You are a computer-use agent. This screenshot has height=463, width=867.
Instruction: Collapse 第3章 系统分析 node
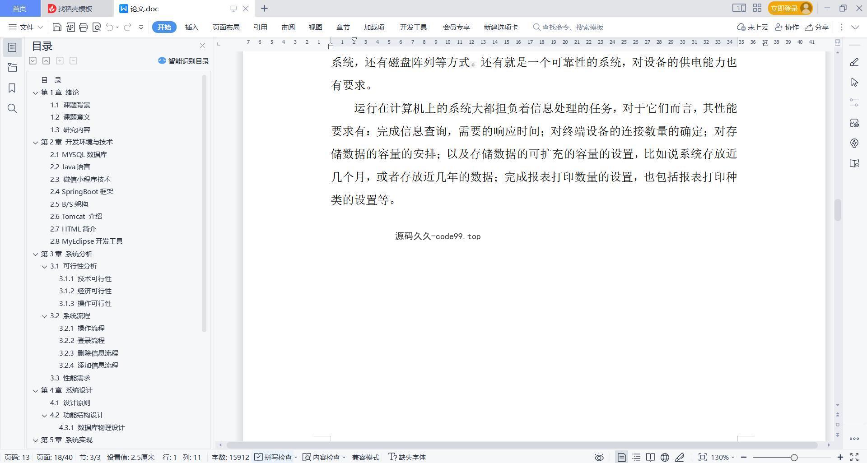pos(35,254)
